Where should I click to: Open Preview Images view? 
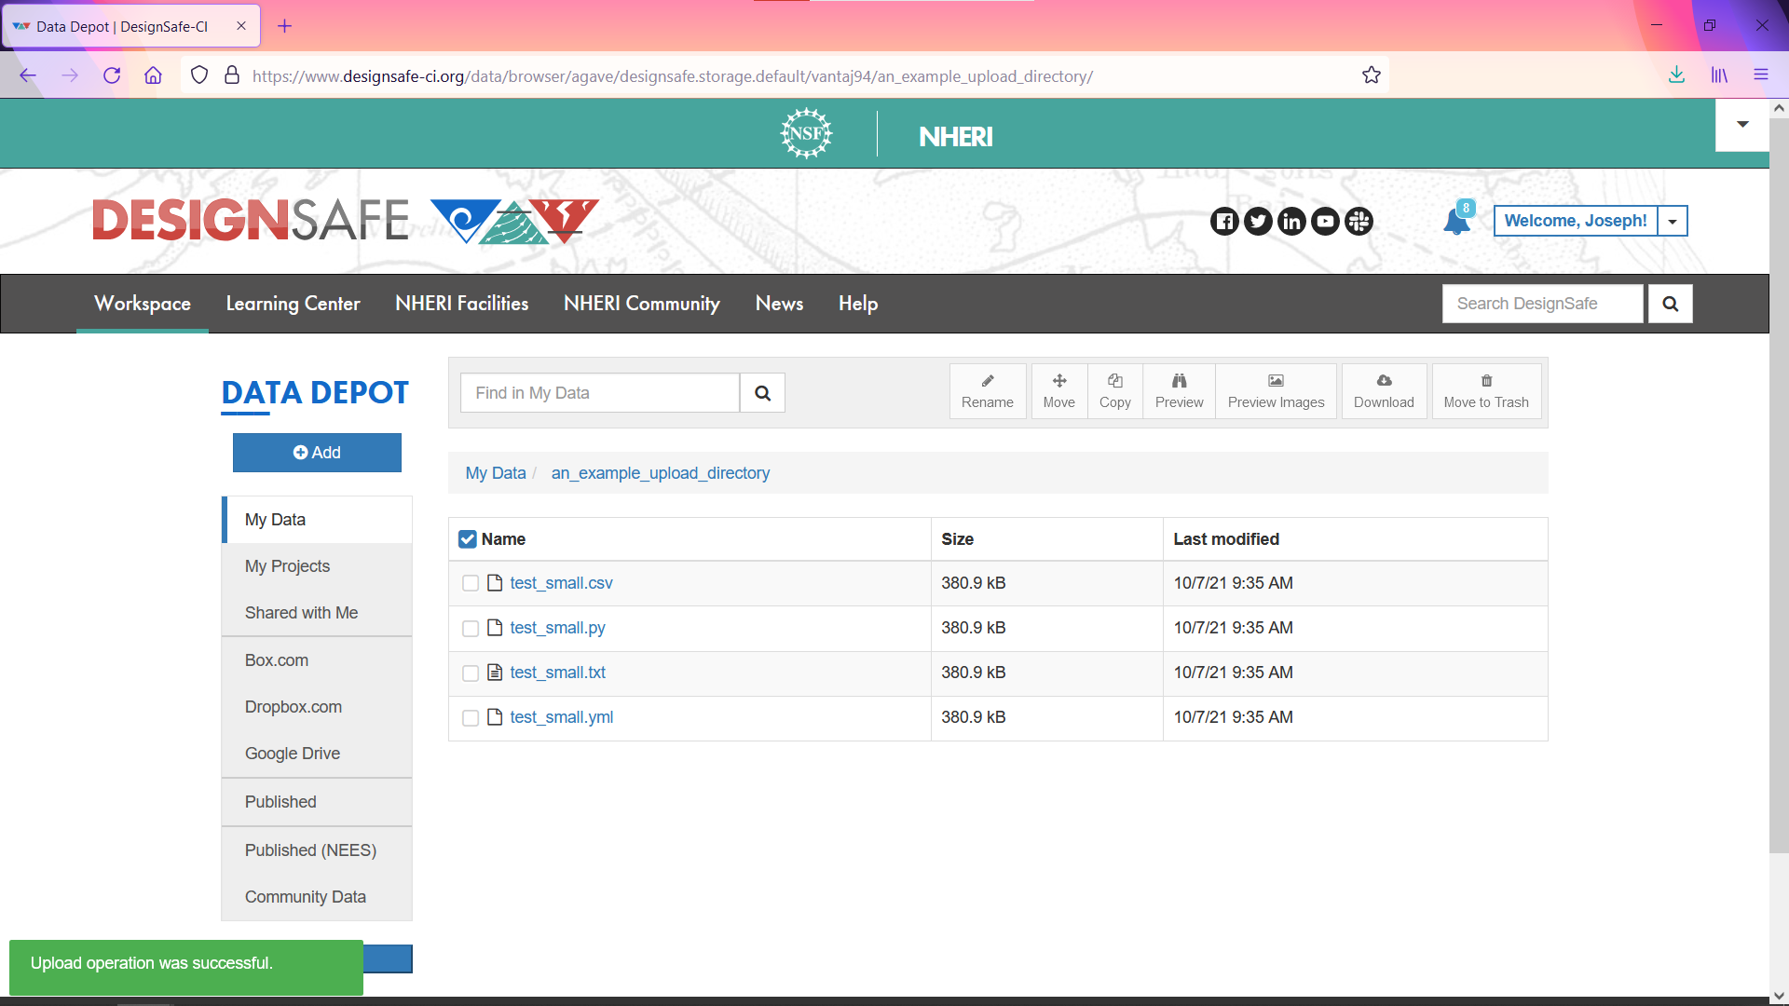pyautogui.click(x=1276, y=390)
